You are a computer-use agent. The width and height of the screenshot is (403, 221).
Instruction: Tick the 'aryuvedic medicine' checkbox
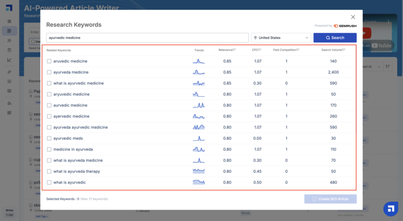[49, 94]
